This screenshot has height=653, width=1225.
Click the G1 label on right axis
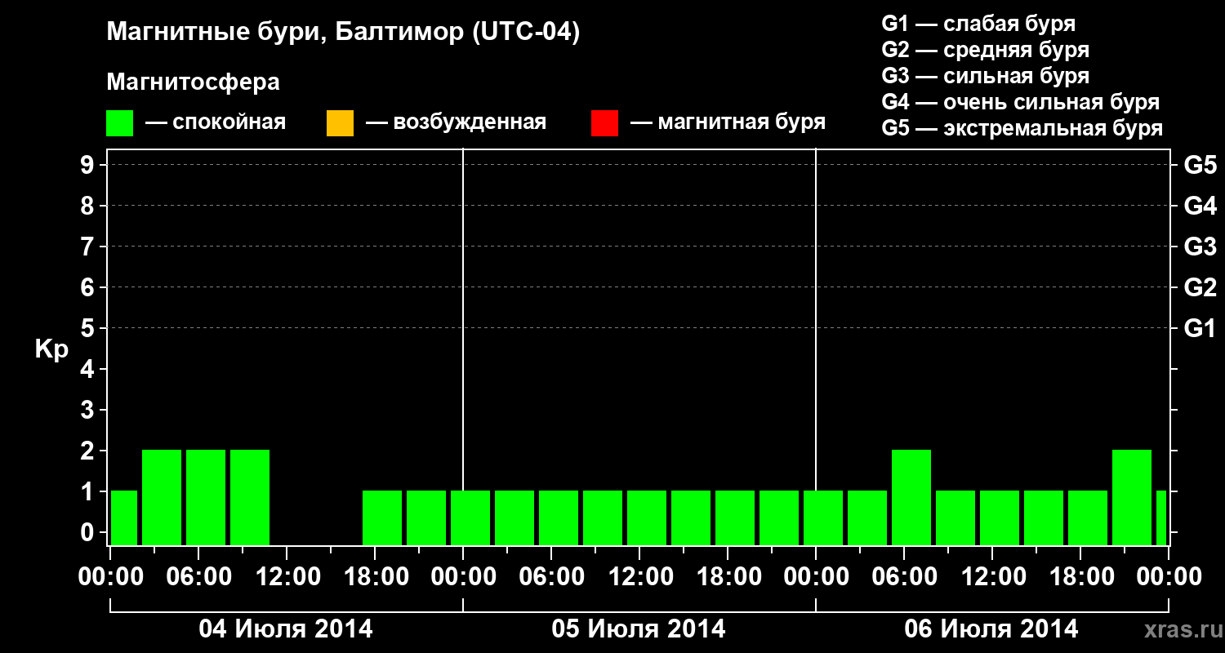click(1200, 328)
